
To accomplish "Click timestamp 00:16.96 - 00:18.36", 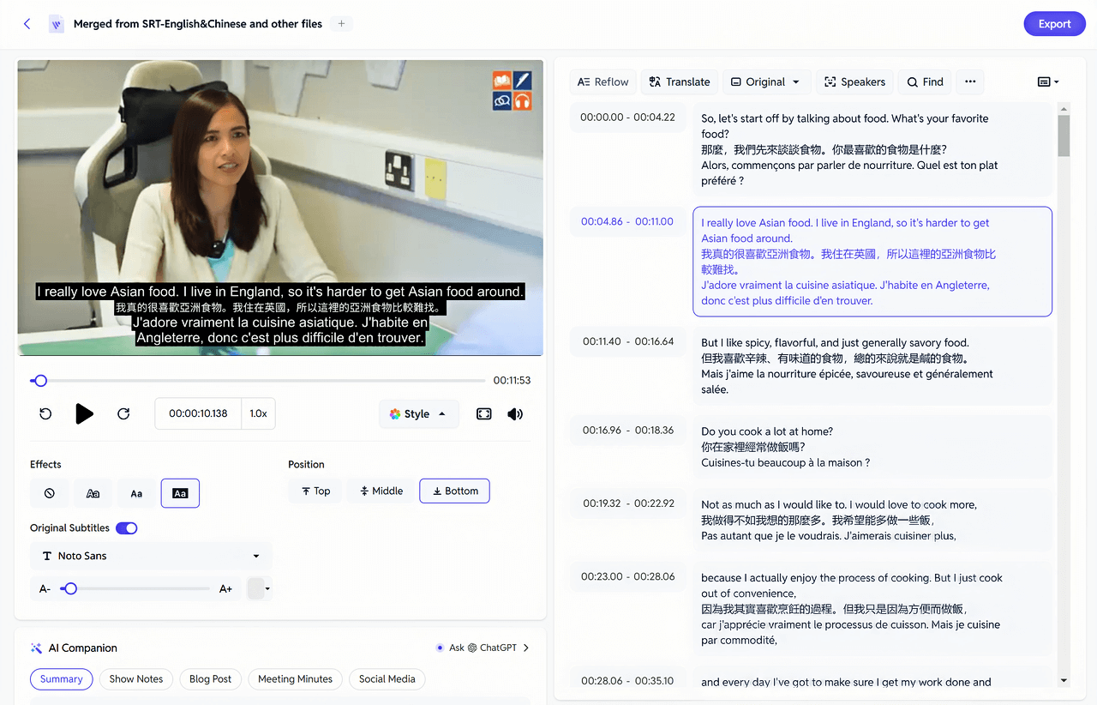I will (627, 431).
